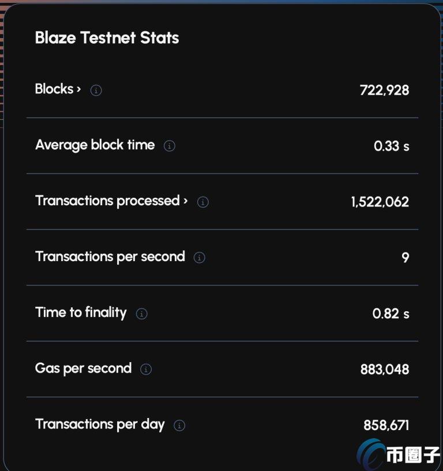Open Gas per second info icon
443x471 pixels.
pos(146,369)
